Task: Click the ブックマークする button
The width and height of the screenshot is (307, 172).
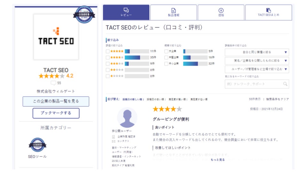Action: coord(56,113)
